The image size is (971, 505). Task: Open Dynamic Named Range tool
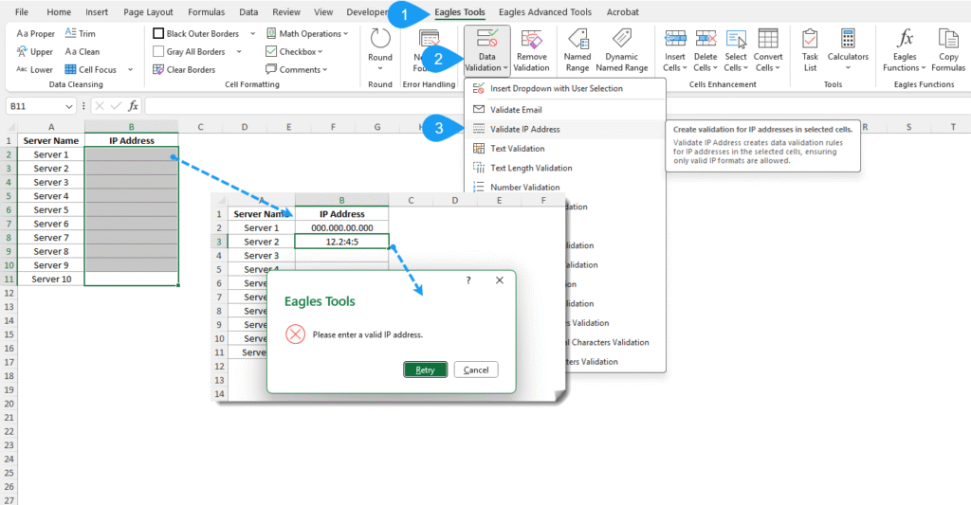622,51
